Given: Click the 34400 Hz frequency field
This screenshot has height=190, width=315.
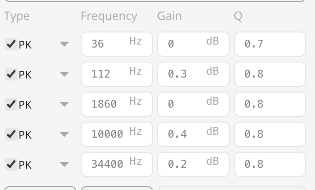Looking at the screenshot, I should 117,164.
